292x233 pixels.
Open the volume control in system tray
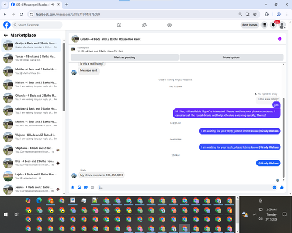click(x=260, y=219)
